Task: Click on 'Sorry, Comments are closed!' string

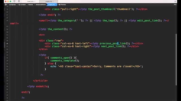Action: pyautogui.click(x=113, y=66)
